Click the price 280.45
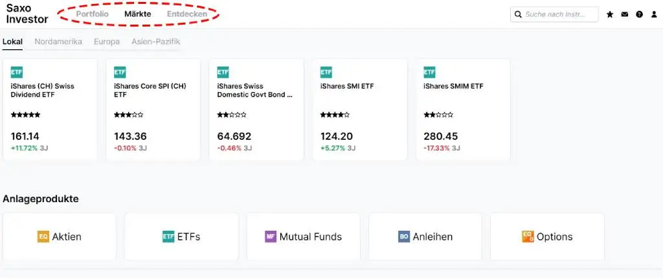The width and height of the screenshot is (663, 278). coord(440,137)
